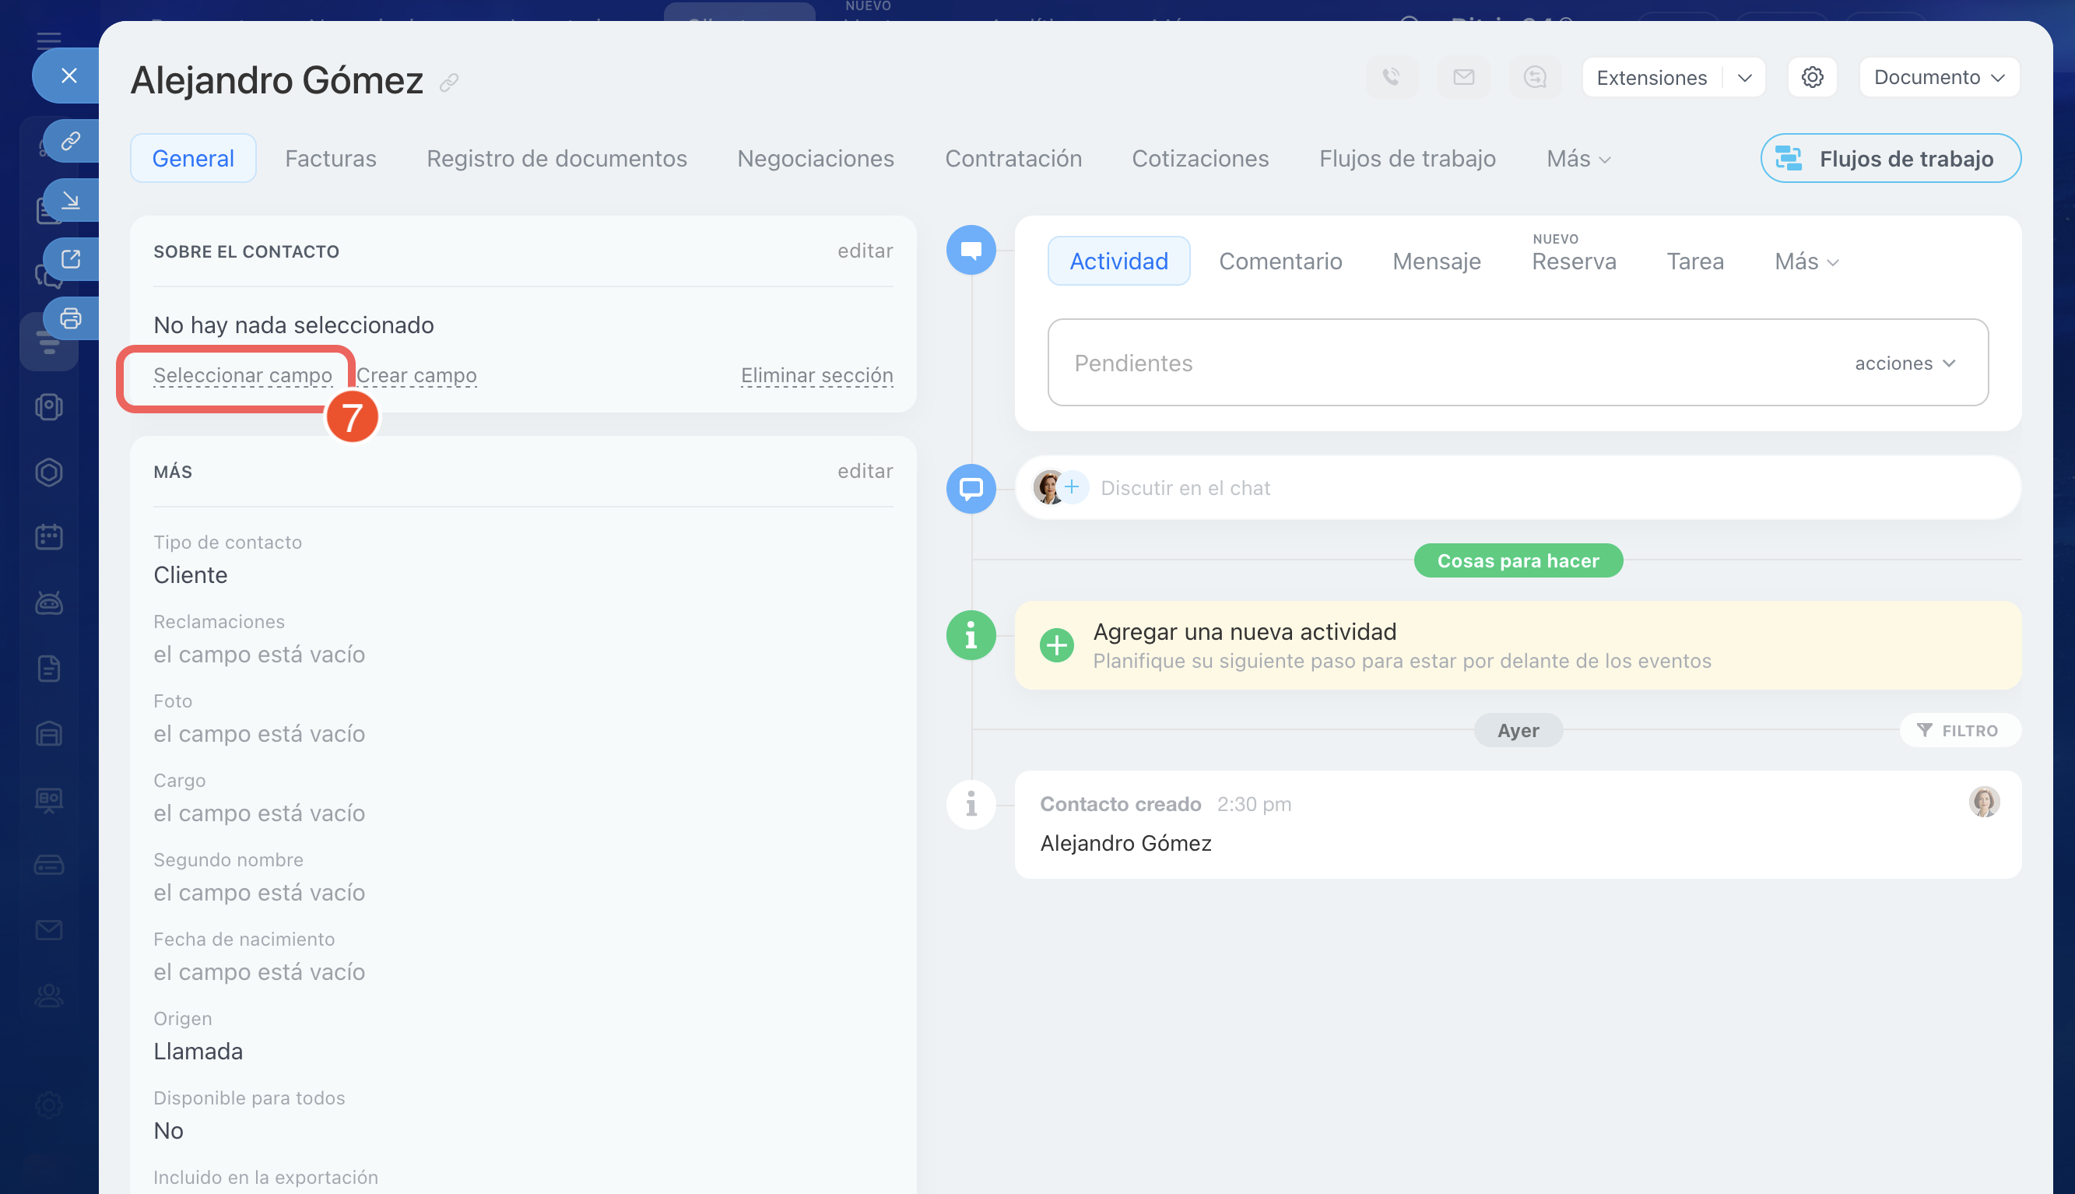Open settings gear next to Extensiones
This screenshot has height=1194, width=2075.
point(1812,77)
